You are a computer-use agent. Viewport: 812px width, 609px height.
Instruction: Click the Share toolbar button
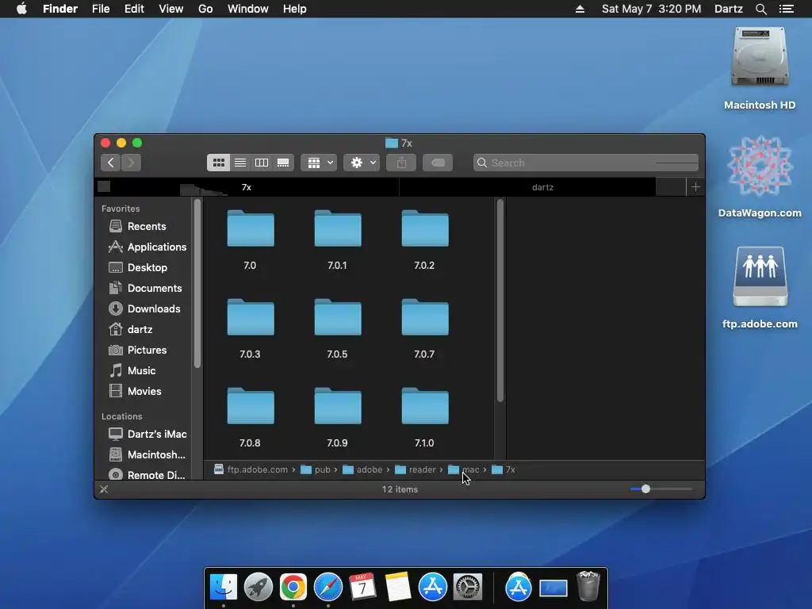click(401, 163)
